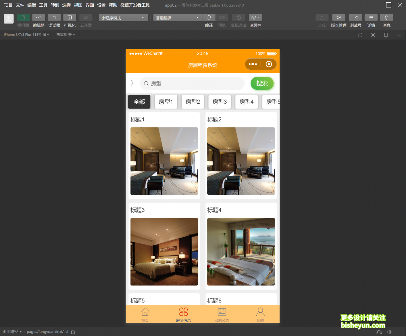Toggle the visualization panel button

(x=70, y=17)
